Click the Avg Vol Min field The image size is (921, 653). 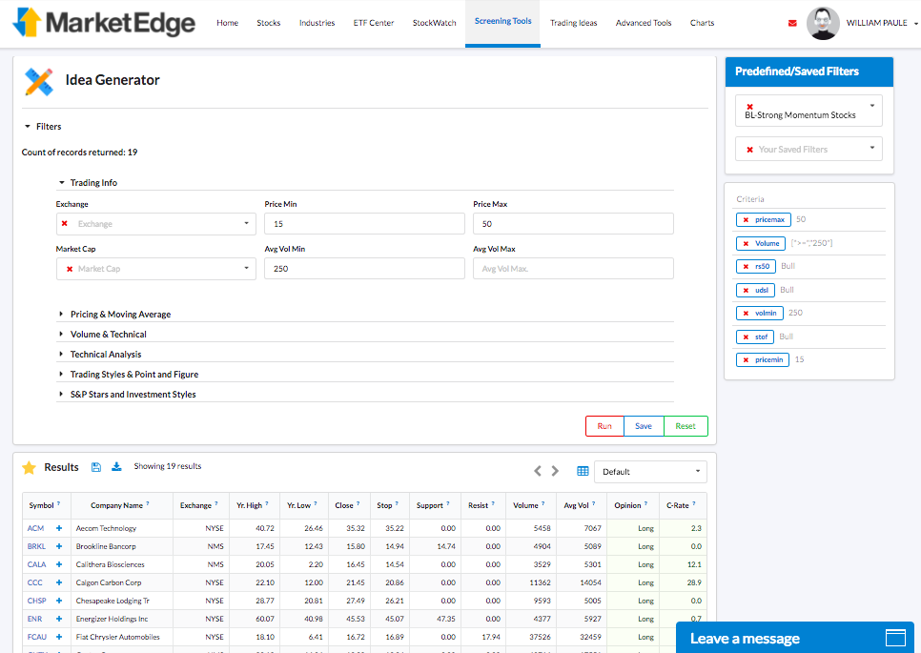click(x=364, y=269)
